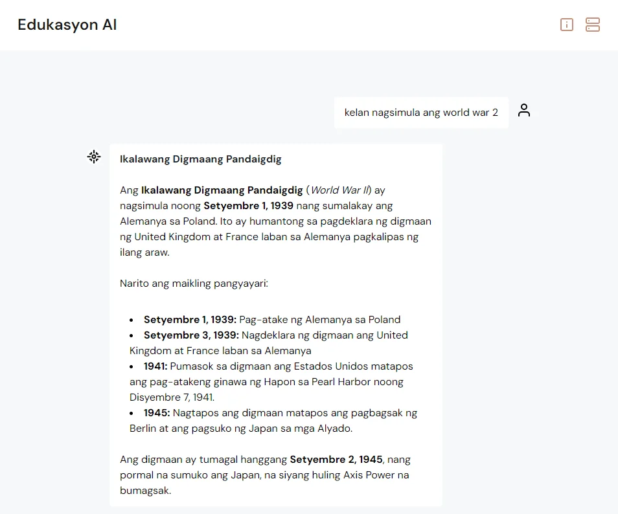Screen dimensions: 618x514
Task: Click the Narito ang maikling pangyayari line
Action: 194,284
